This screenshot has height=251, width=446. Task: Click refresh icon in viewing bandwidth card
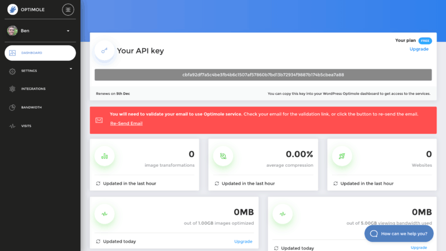point(276,248)
